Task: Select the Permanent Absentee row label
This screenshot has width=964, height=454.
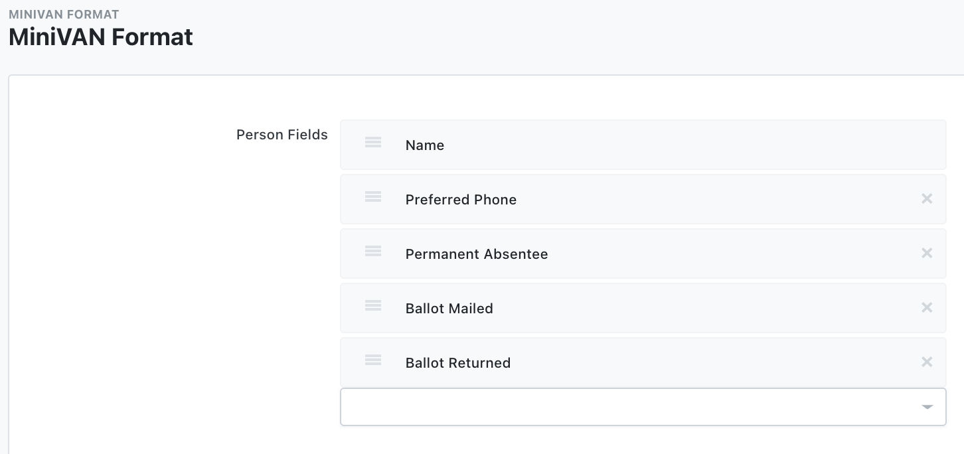Action: 476,254
